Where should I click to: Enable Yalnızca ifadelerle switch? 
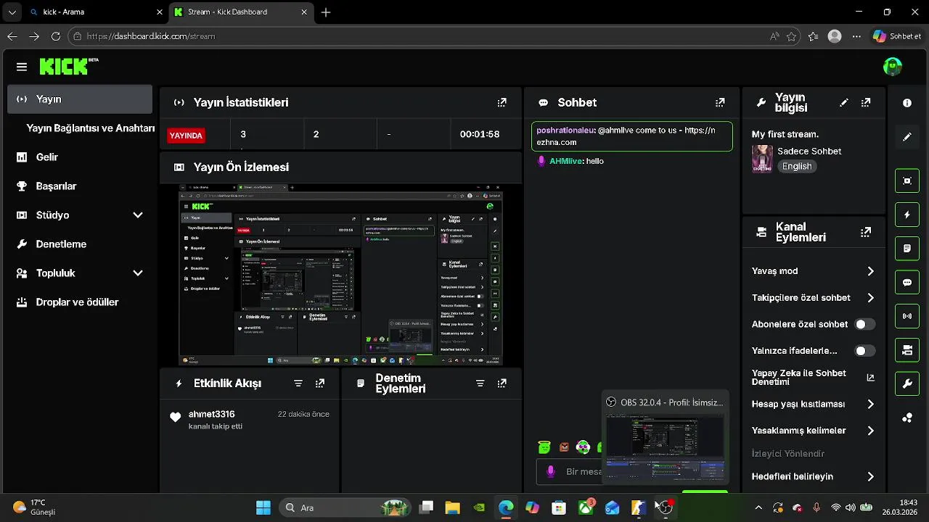tap(864, 351)
